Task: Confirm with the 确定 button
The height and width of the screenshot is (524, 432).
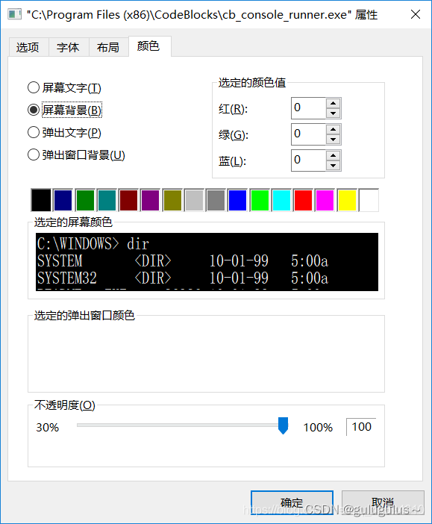Action: point(292,502)
